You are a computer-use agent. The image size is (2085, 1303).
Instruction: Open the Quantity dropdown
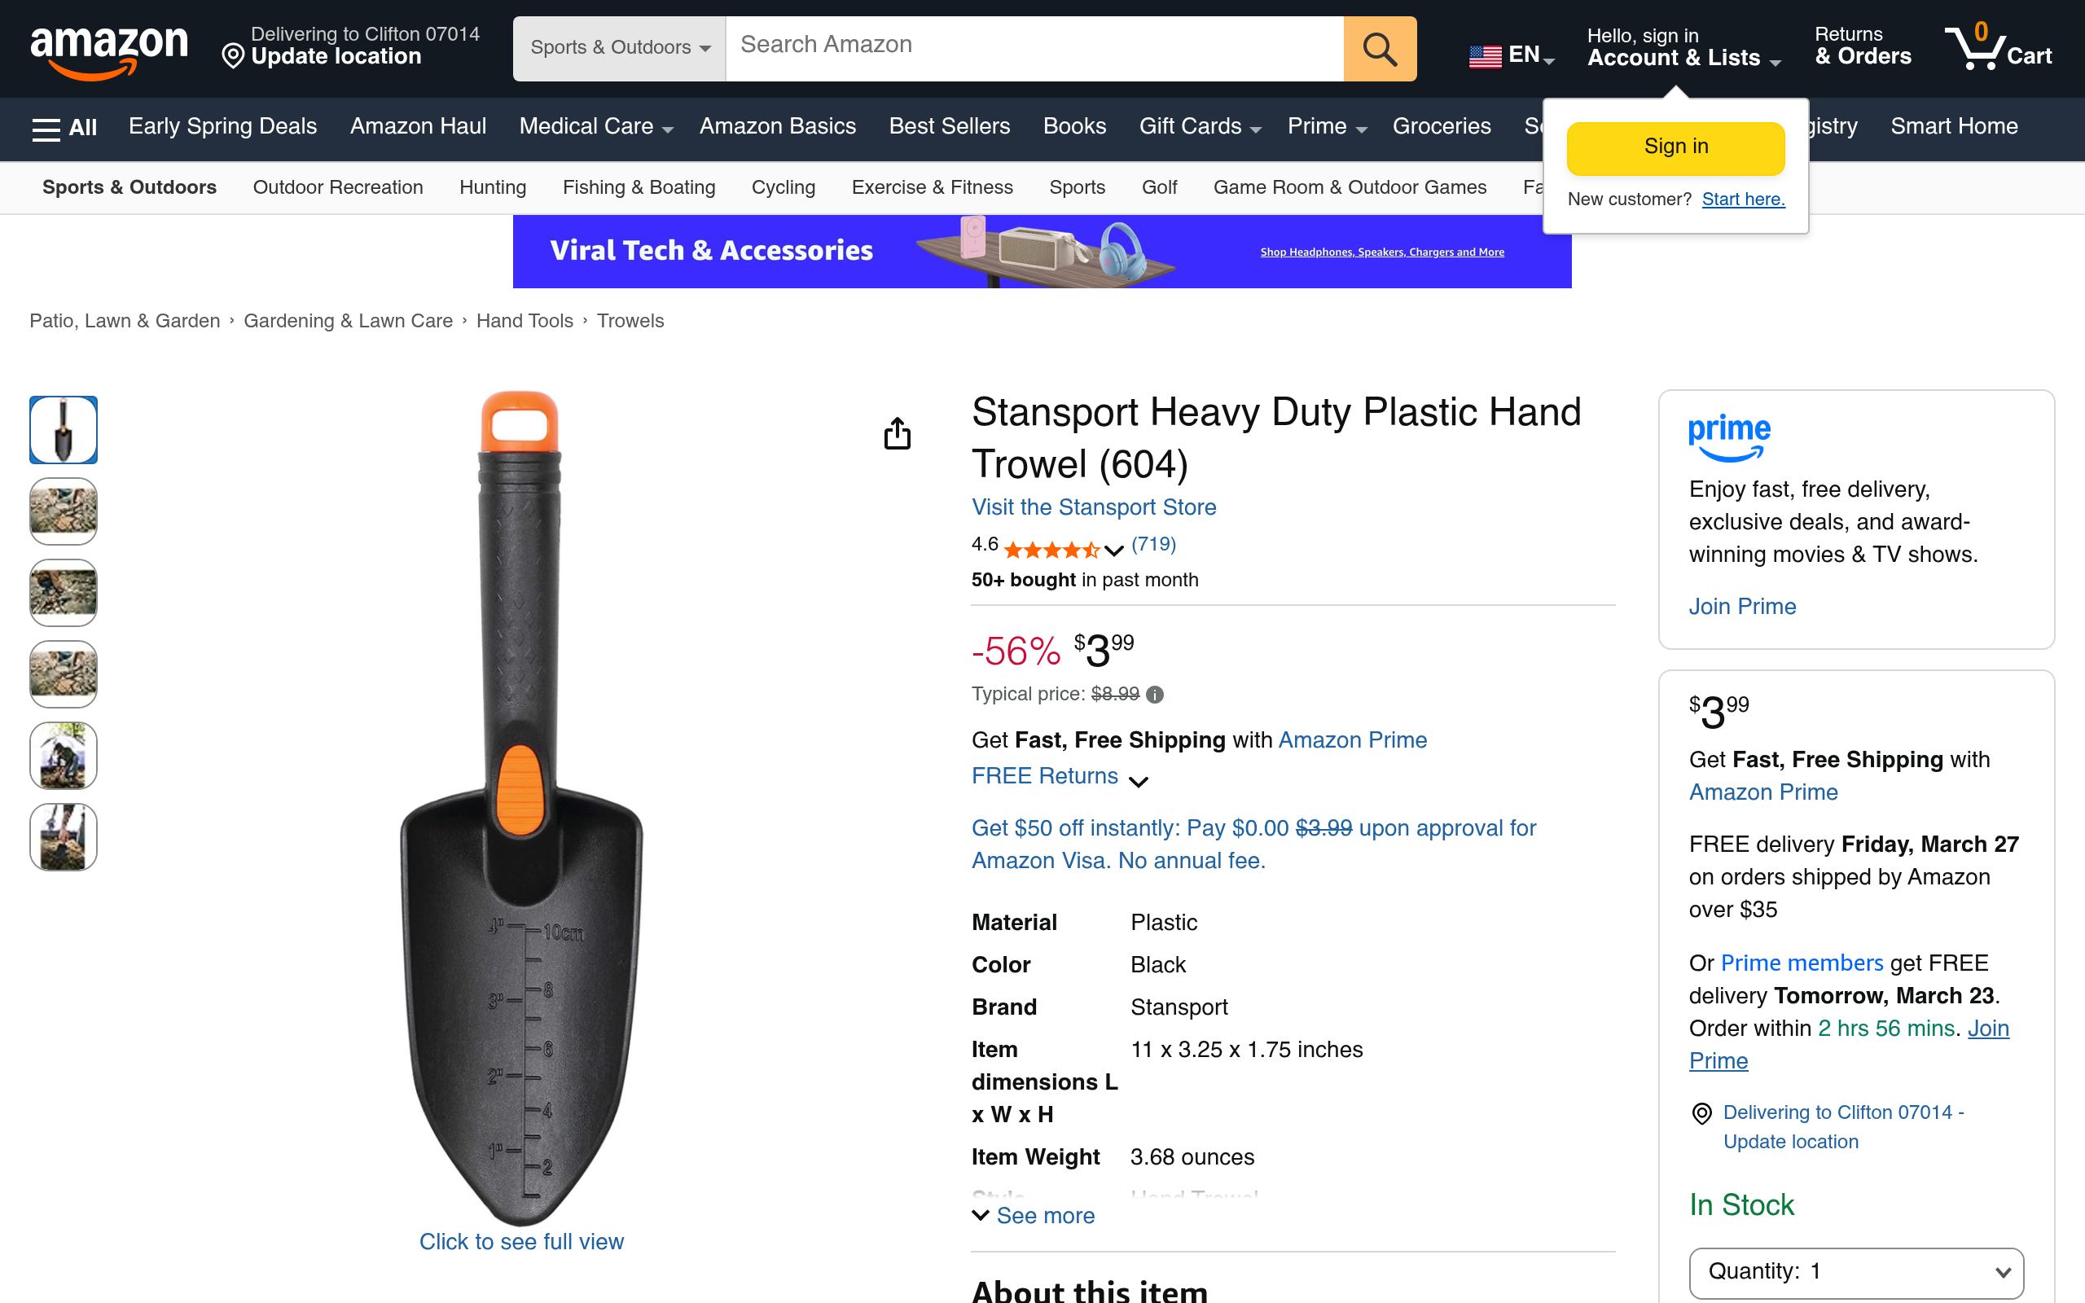tap(1852, 1272)
